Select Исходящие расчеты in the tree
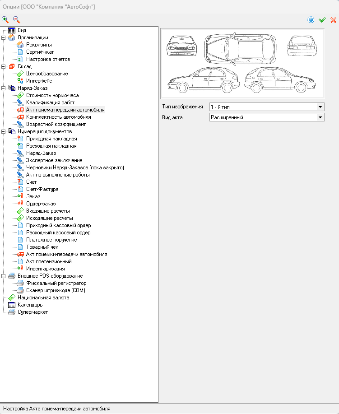The width and height of the screenshot is (339, 414). coord(49,218)
